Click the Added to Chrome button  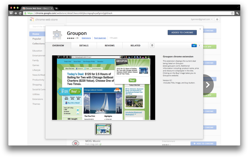pos(182,32)
